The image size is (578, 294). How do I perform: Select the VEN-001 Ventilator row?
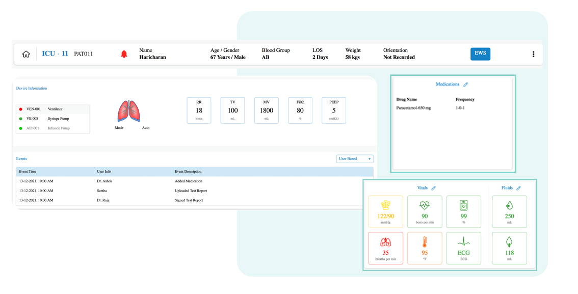coord(52,109)
